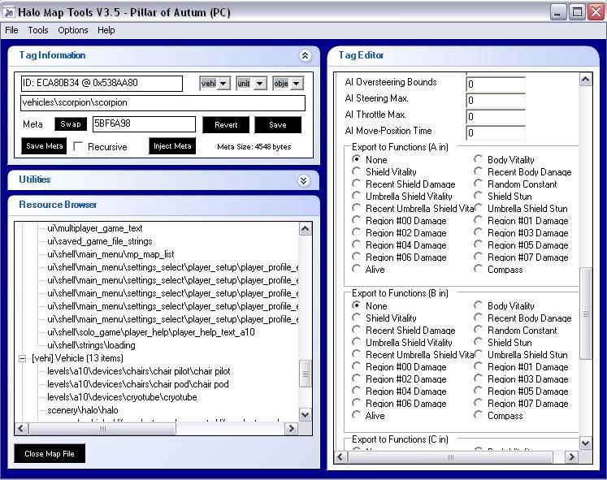
Task: Minimize the Halo Map Tools window
Action: pos(557,12)
